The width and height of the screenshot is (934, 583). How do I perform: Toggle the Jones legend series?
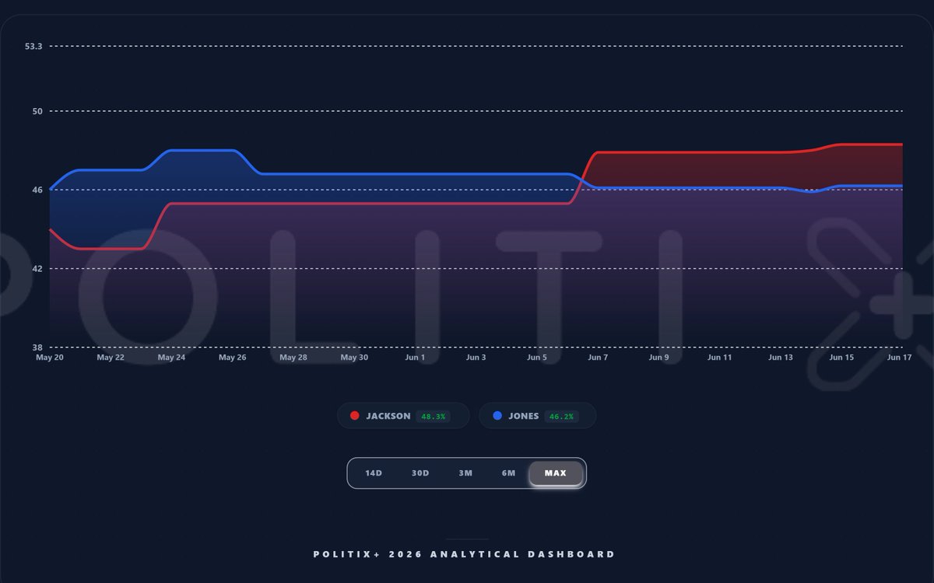point(537,416)
